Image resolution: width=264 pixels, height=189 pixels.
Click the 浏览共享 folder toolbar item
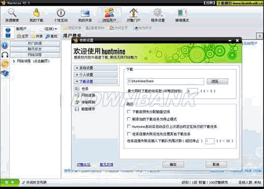pyautogui.click(x=72, y=28)
